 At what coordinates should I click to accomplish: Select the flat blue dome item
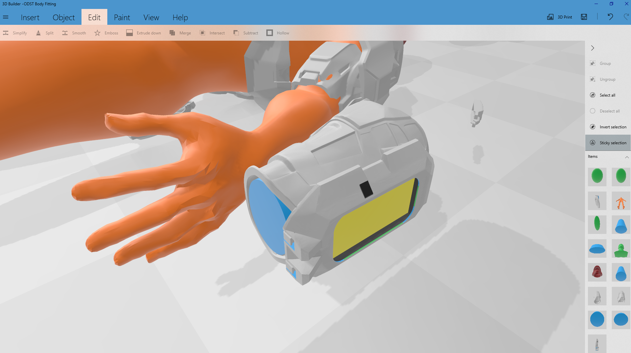click(597, 248)
